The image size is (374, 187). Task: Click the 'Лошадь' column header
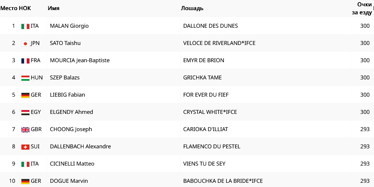tap(192, 8)
